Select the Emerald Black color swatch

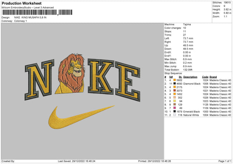tap(175, 111)
